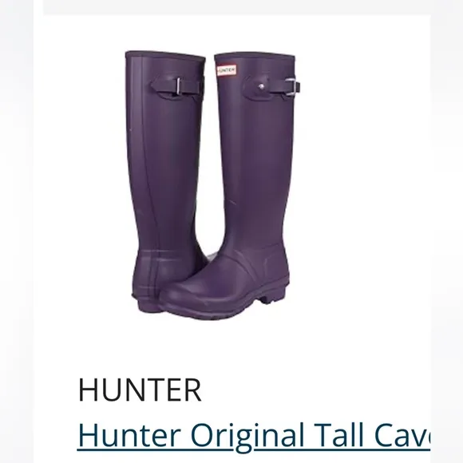Click the top opening of left boot
The width and height of the screenshot is (463, 463).
click(x=165, y=56)
